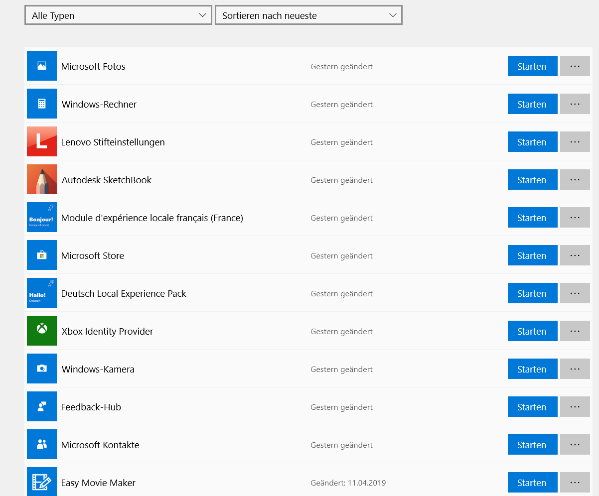Select the 'Microsoft Fotos' app name
599x496 pixels.
93,66
